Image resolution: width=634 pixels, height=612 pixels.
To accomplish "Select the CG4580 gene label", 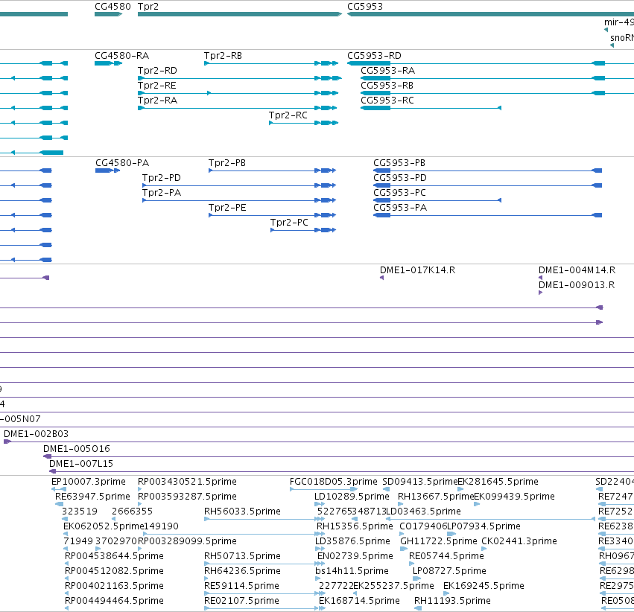I will 112,7.
